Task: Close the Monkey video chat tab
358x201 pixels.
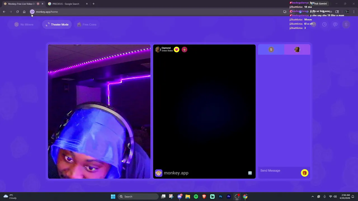Action: (43, 4)
